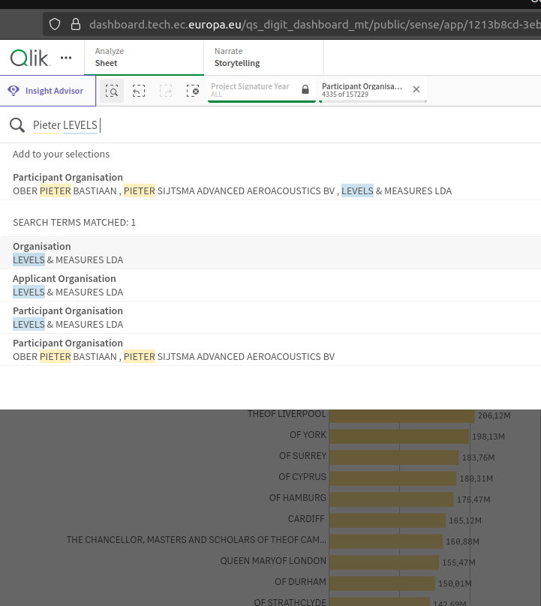Select Participant Organisation LEVELS & MEASURES LDA result
This screenshot has height=606, width=541.
point(270,318)
